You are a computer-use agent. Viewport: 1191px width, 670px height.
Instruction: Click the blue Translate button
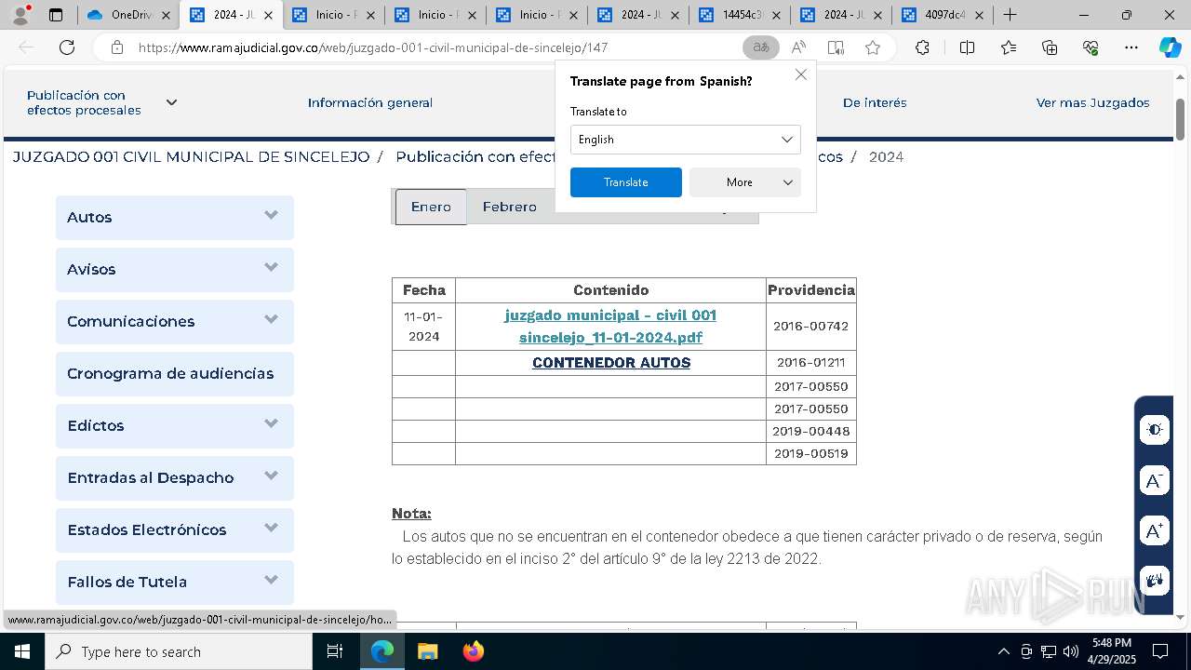click(625, 182)
